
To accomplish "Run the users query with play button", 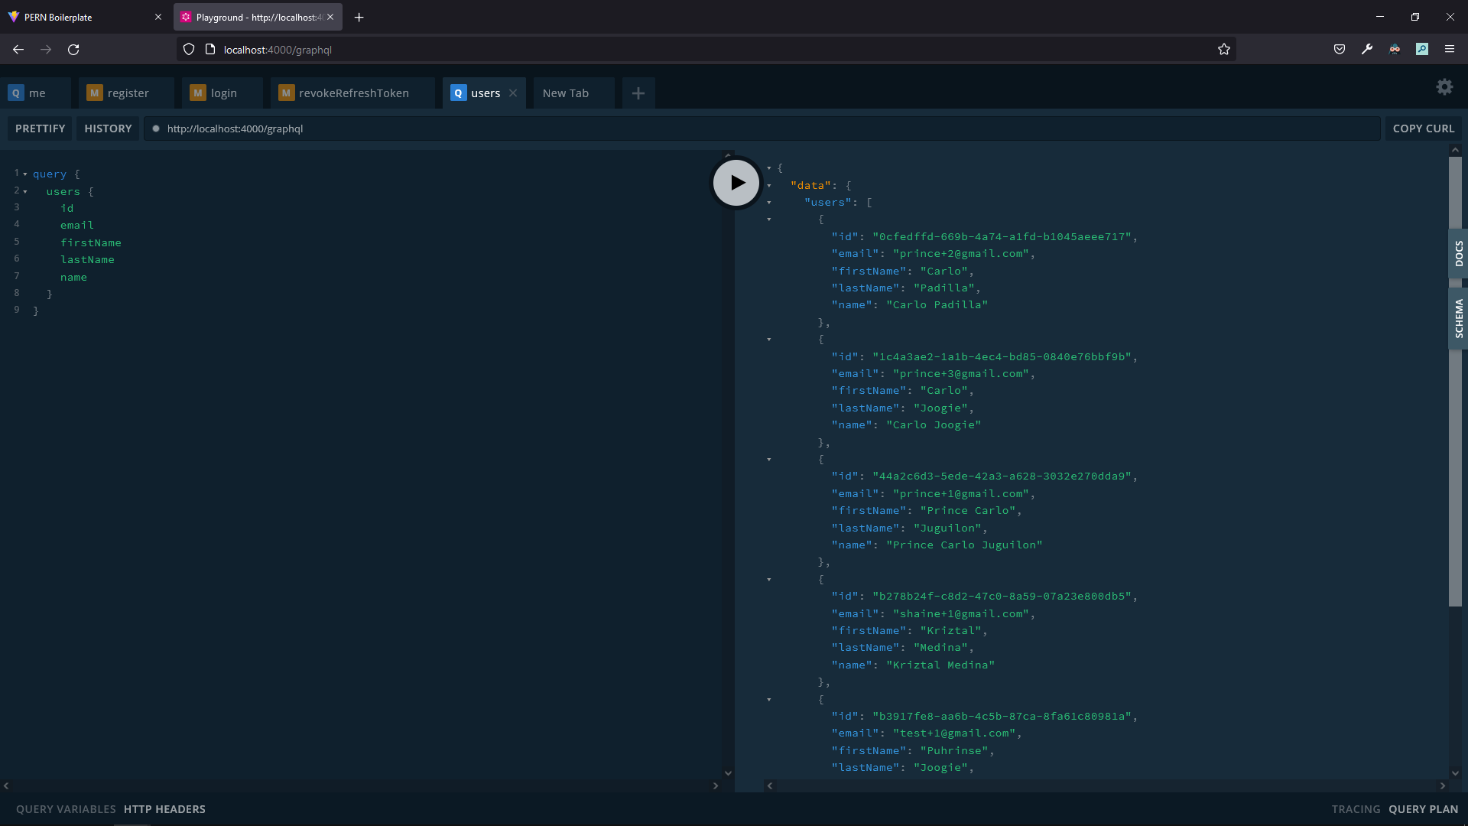I will pyautogui.click(x=736, y=183).
